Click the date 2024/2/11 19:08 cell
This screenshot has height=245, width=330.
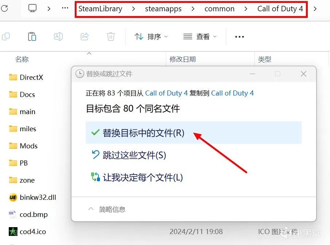(196, 232)
